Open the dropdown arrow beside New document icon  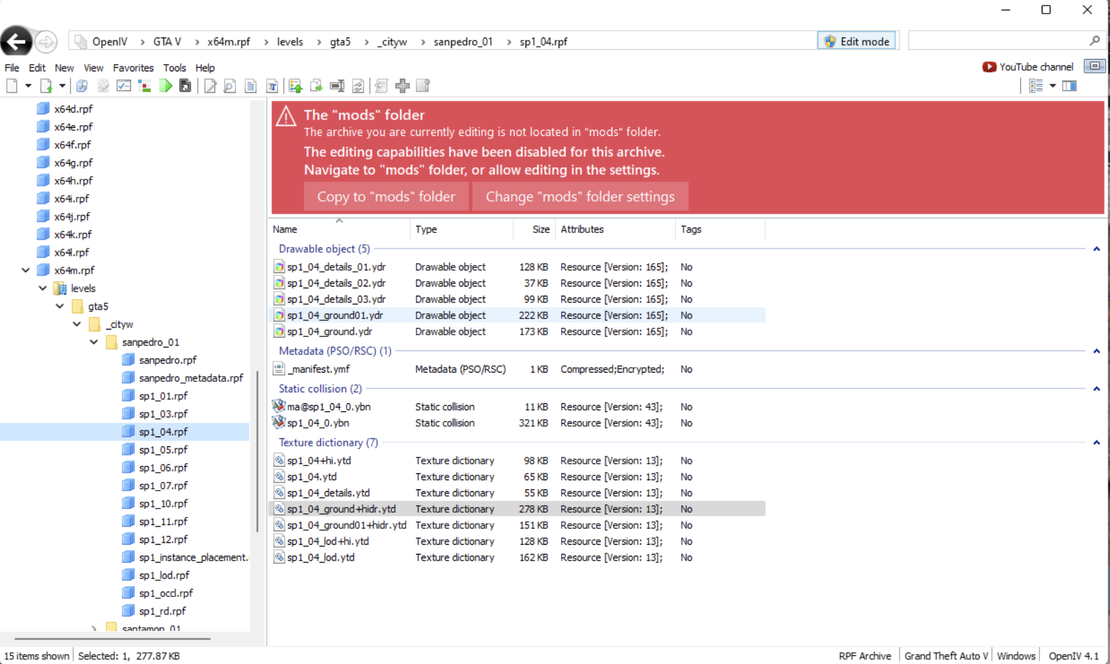[28, 86]
